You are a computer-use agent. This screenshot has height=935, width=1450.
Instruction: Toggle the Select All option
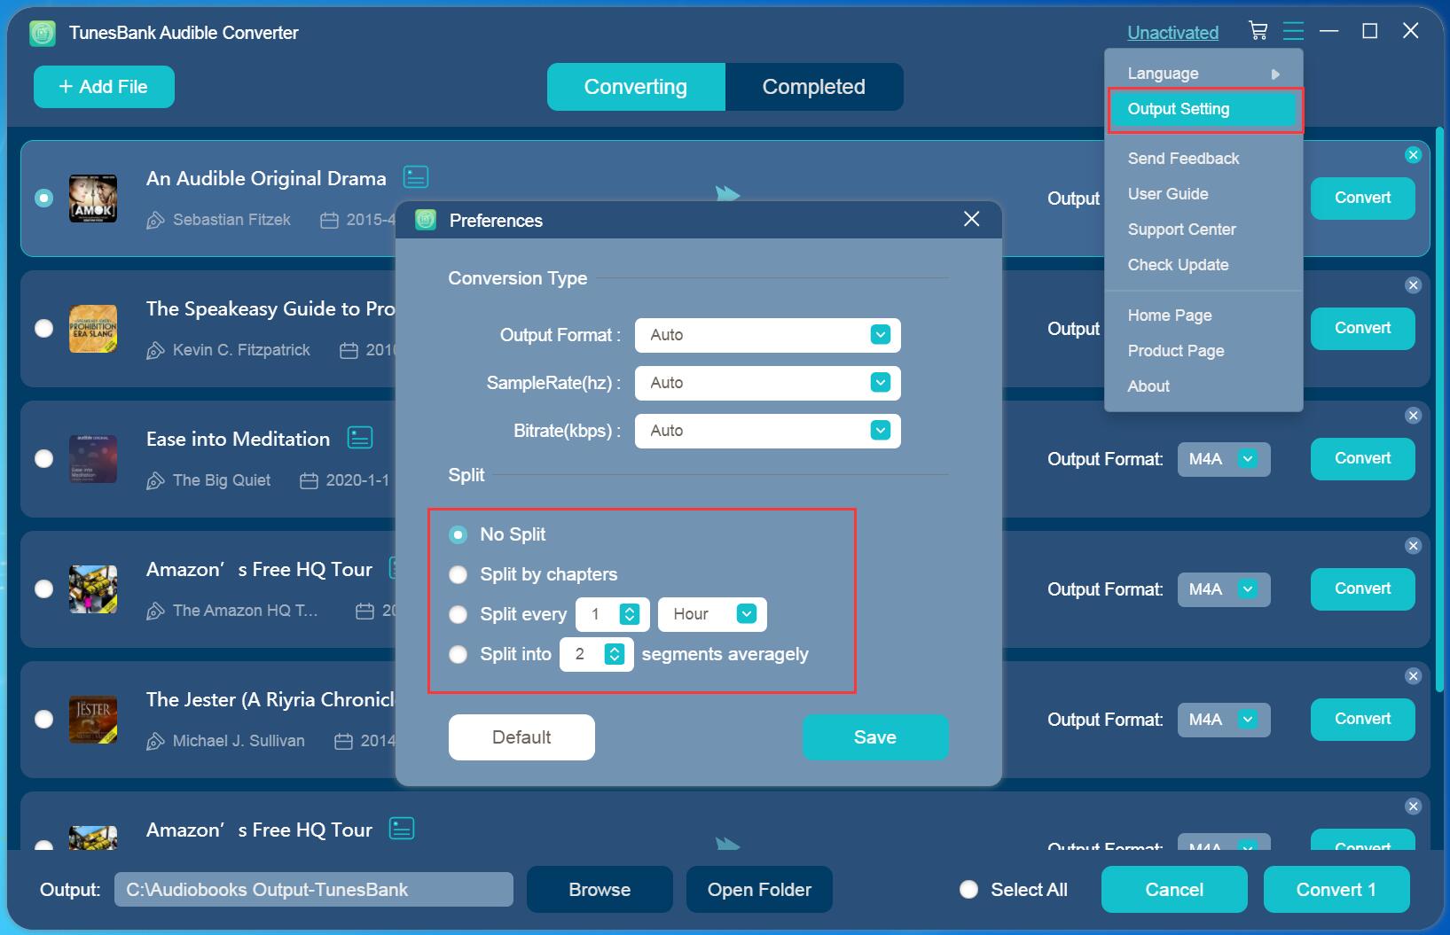point(968,890)
